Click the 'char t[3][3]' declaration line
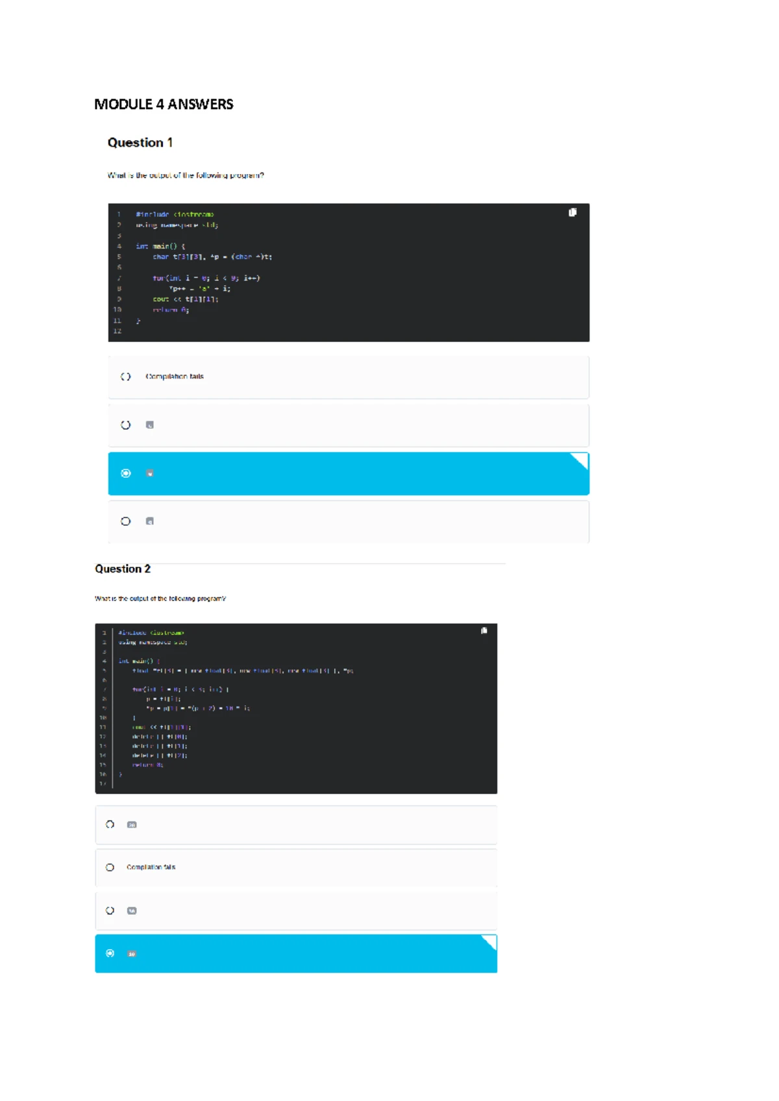Image resolution: width=779 pixels, height=1101 pixels. tap(212, 257)
